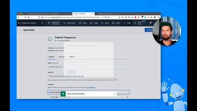Open the Firefox hamburger menu
This screenshot has width=197, height=111.
[159, 17]
